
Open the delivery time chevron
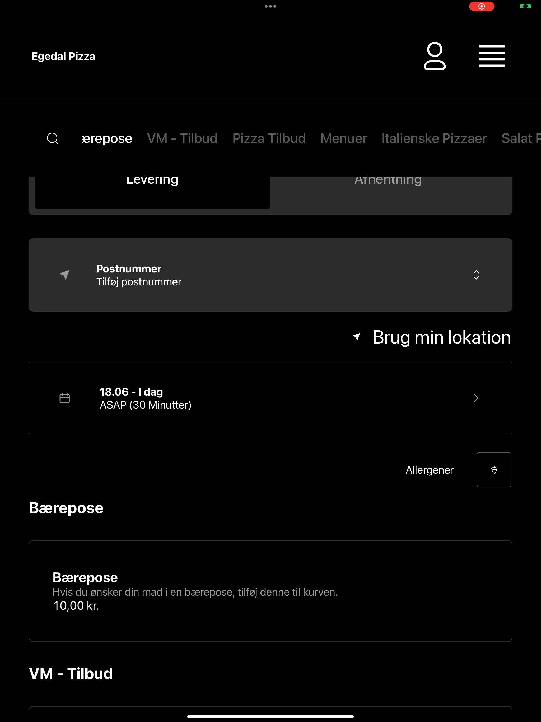click(476, 398)
